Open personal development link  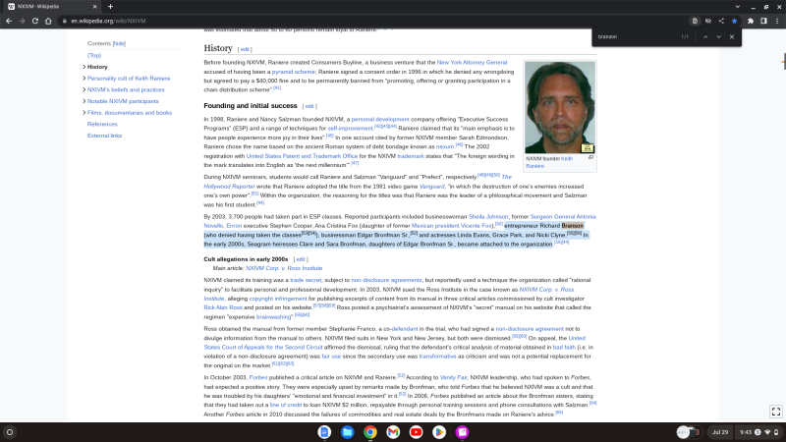click(x=380, y=119)
